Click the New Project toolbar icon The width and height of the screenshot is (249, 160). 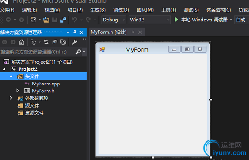[33, 20]
